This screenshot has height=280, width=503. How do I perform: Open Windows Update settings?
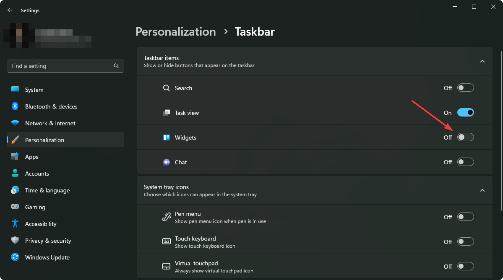(47, 257)
